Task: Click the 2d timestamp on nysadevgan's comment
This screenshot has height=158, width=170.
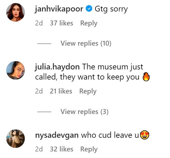Action: click(x=39, y=149)
